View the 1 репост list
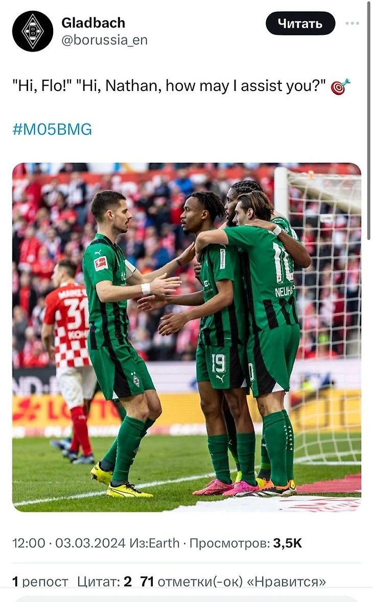Image resolution: width=373 pixels, height=602 pixels. (x=40, y=582)
